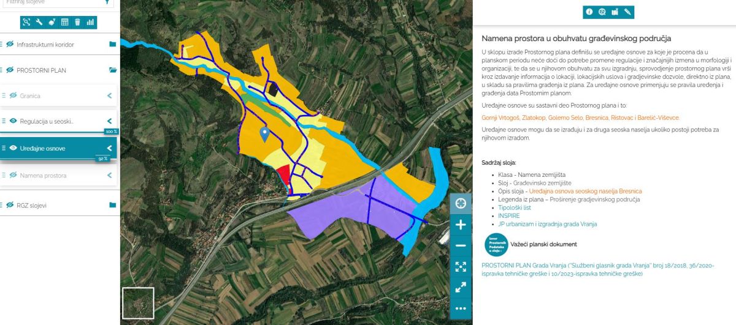736x325 pixels.
Task: Expand the RGZ slojevi folder
Action: pos(112,205)
